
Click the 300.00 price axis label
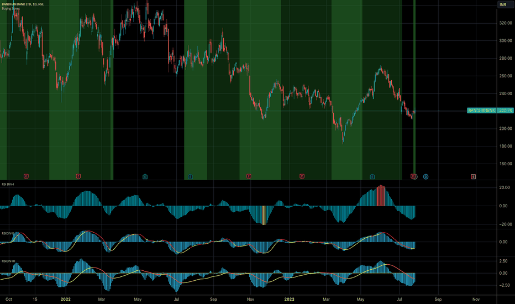[x=506, y=41]
